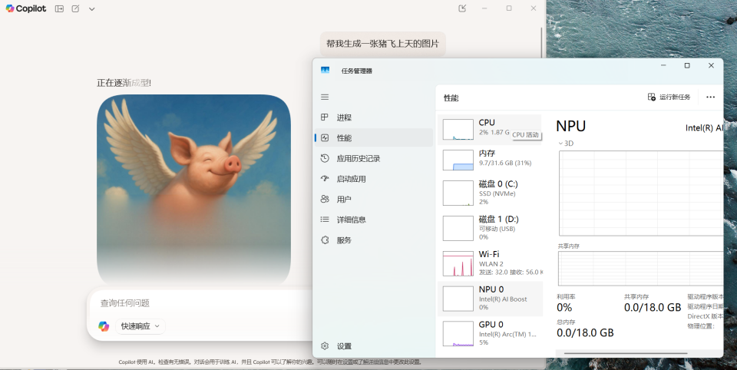Open 应用历史记录 page
The image size is (737, 370).
[374, 158]
